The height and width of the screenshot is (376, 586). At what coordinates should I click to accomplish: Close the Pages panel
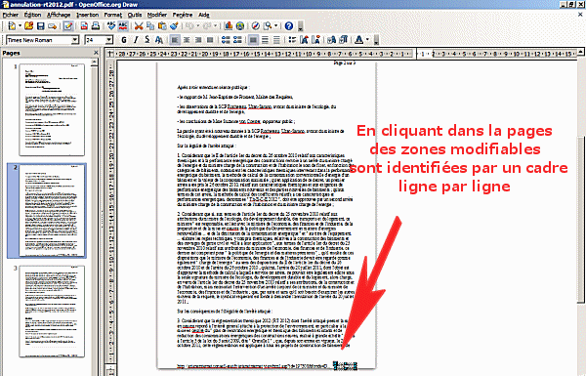coord(96,53)
